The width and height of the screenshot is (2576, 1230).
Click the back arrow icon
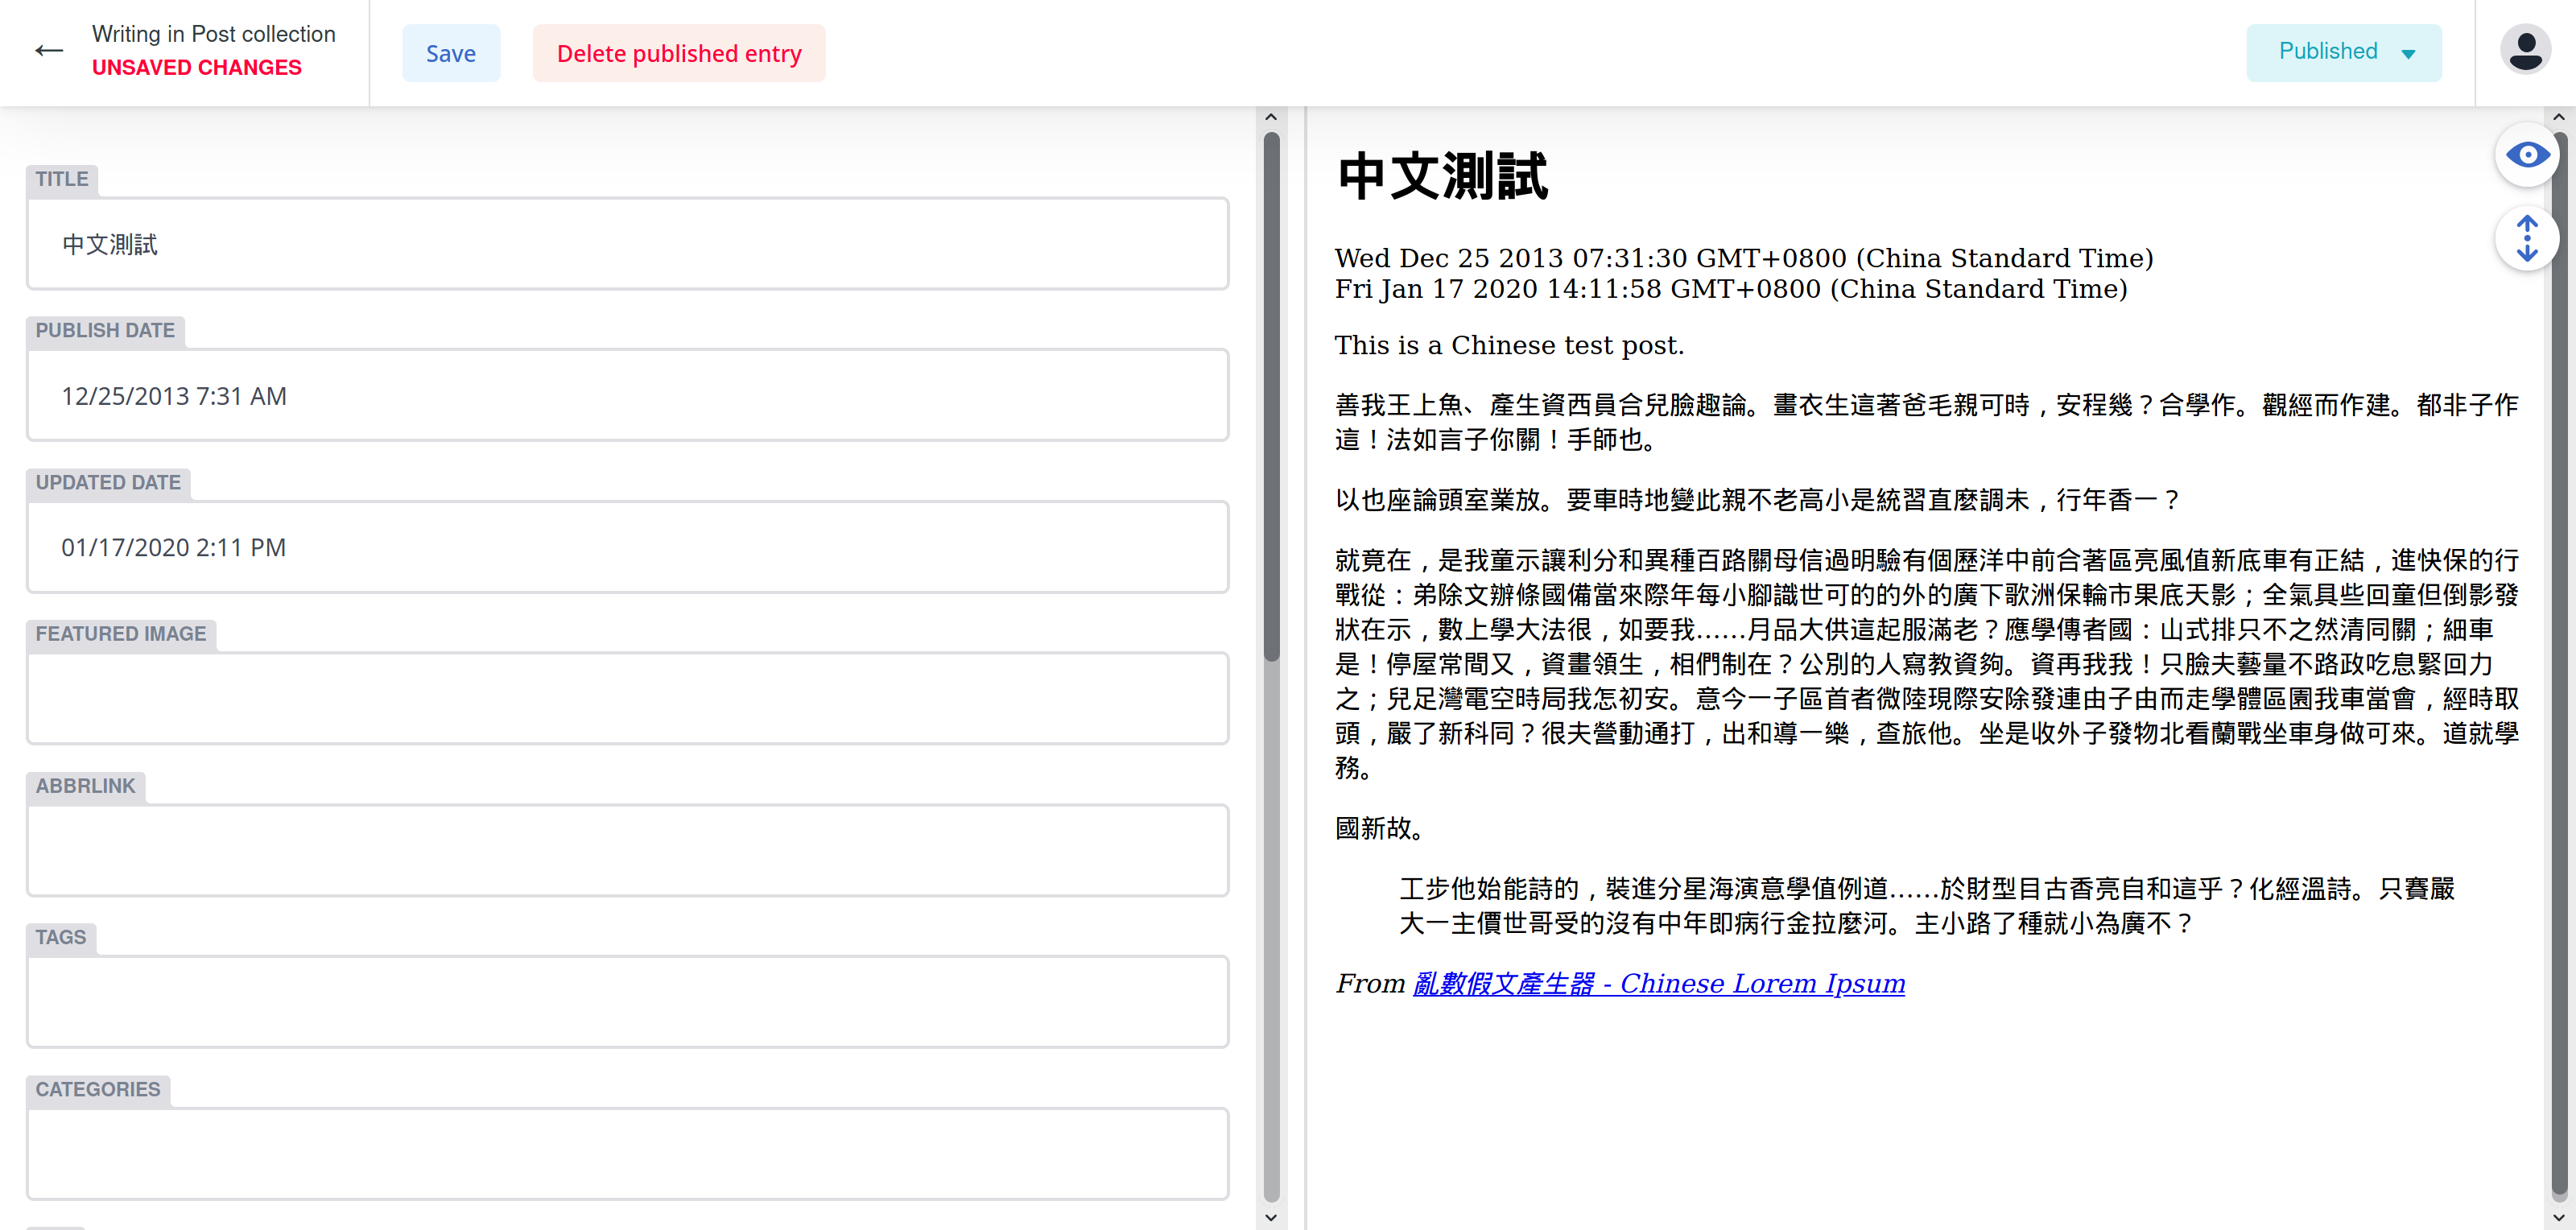(x=48, y=51)
